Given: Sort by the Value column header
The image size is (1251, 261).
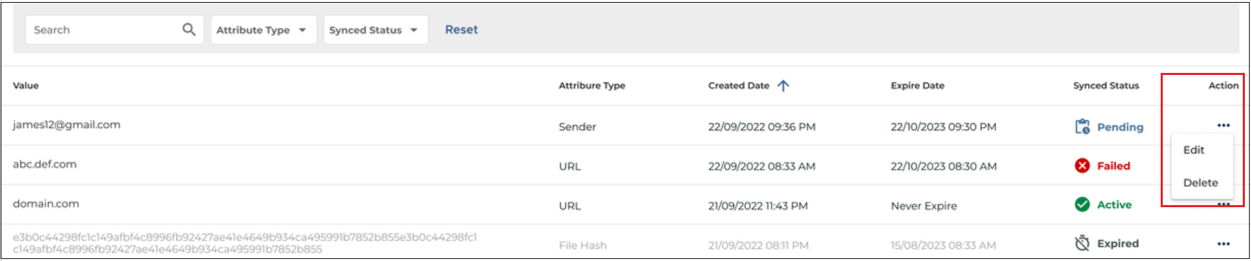Looking at the screenshot, I should (26, 85).
